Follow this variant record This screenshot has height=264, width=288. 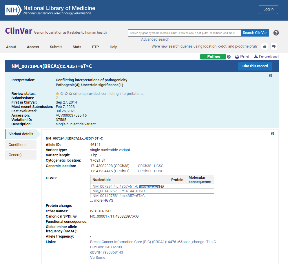tap(213, 57)
